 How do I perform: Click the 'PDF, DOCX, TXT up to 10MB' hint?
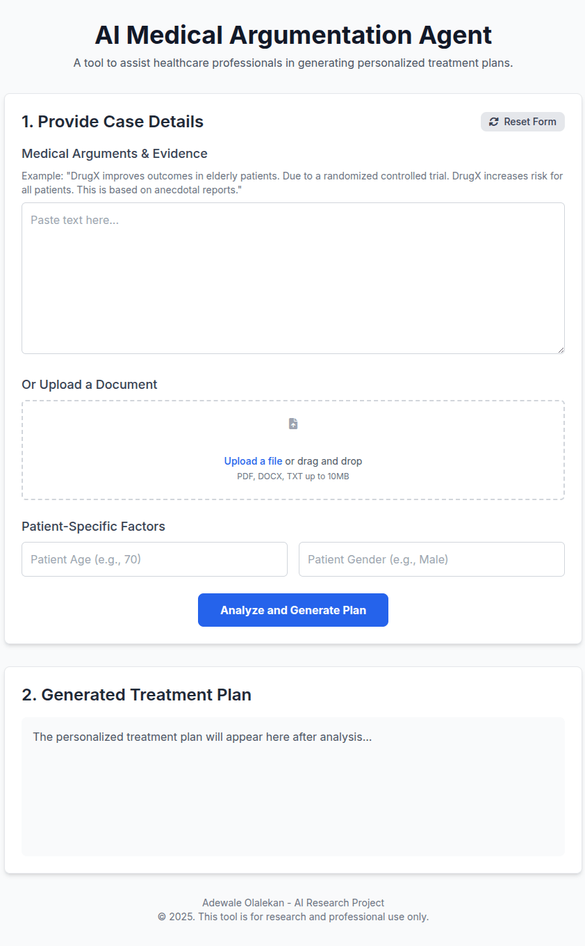point(293,476)
